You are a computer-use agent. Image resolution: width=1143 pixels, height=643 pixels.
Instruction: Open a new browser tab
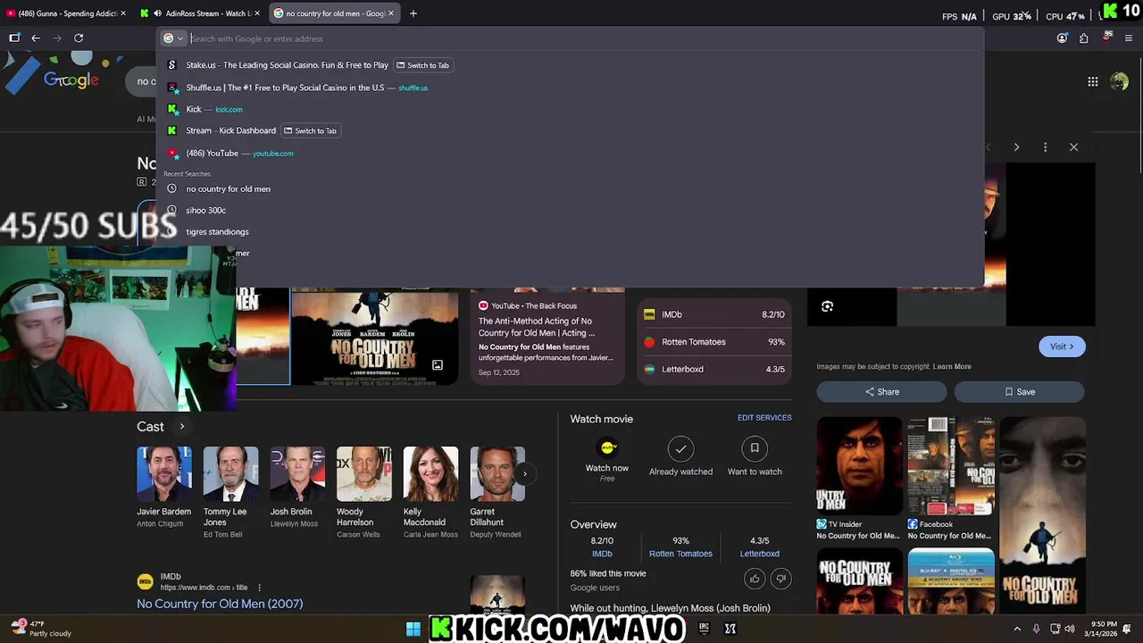413,13
